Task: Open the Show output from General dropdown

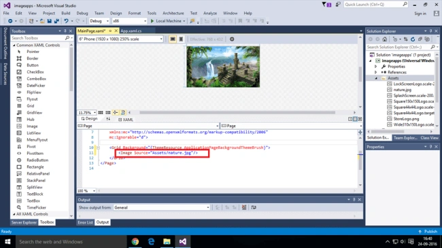Action: (162, 207)
